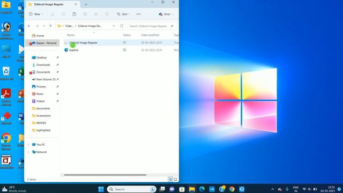Sort by the Name column header

point(71,35)
